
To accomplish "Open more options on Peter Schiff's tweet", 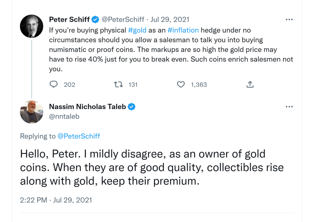I will click(x=289, y=20).
